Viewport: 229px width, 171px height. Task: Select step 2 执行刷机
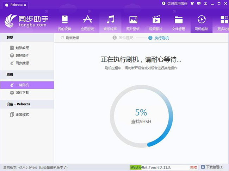click(159, 38)
